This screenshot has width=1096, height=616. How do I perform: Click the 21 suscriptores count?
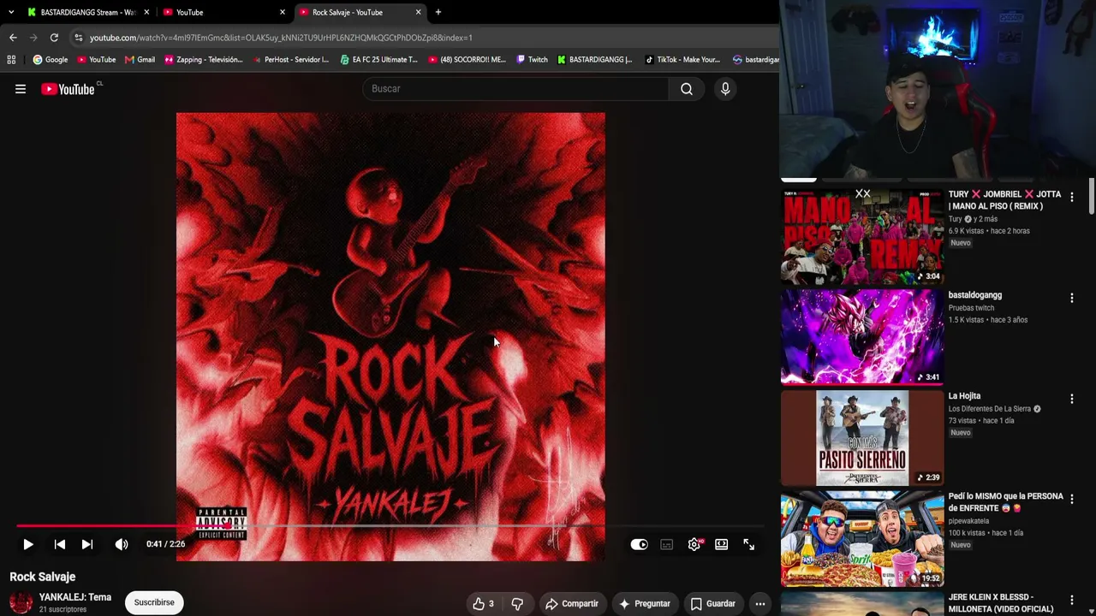(63, 610)
